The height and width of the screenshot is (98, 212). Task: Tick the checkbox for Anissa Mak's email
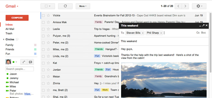(x=43, y=23)
